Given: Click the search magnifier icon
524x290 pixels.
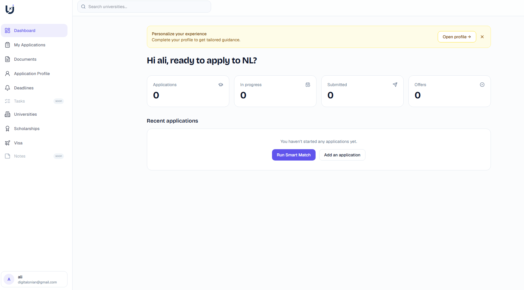Looking at the screenshot, I should [x=83, y=7].
